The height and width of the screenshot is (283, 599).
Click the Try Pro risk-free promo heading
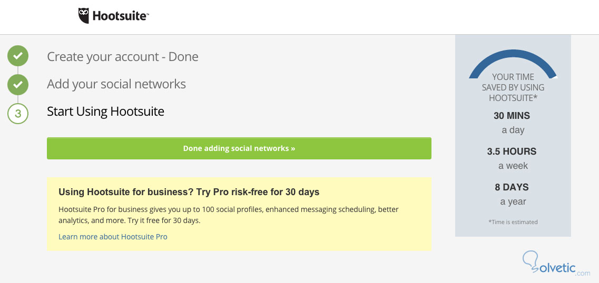[x=189, y=192]
